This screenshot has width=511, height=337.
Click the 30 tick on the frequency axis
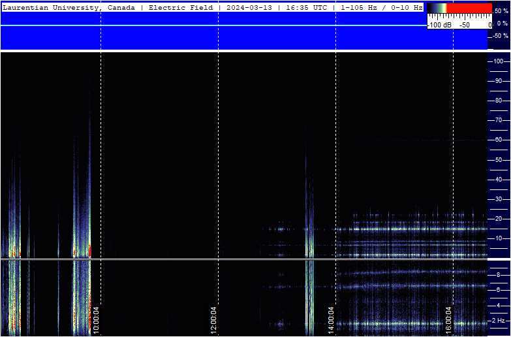tap(499, 199)
